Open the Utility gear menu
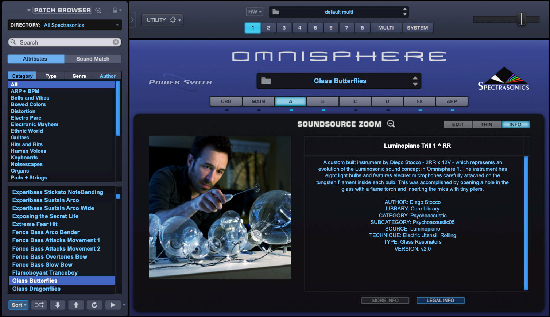 [x=163, y=20]
